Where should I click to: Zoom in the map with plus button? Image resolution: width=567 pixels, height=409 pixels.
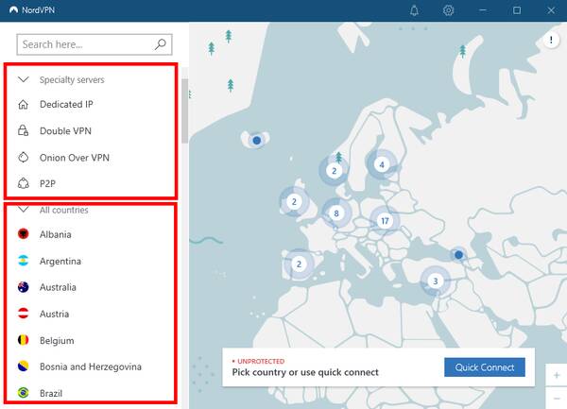(557, 375)
